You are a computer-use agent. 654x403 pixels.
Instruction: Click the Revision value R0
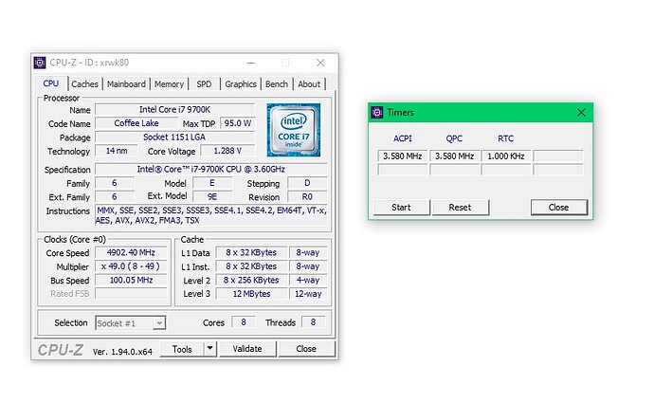pyautogui.click(x=307, y=197)
